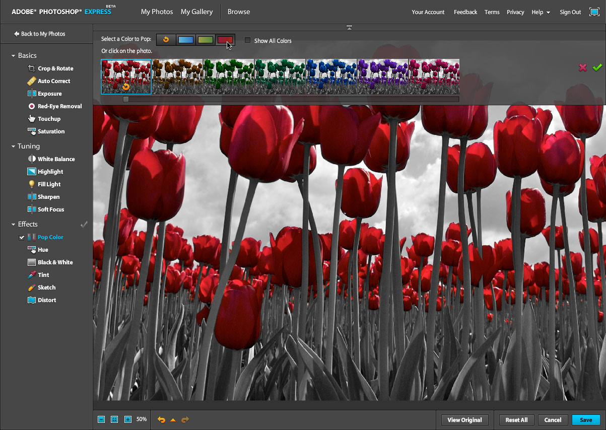Enable the Show All Colors checkbox
606x430 pixels.
[x=247, y=40]
